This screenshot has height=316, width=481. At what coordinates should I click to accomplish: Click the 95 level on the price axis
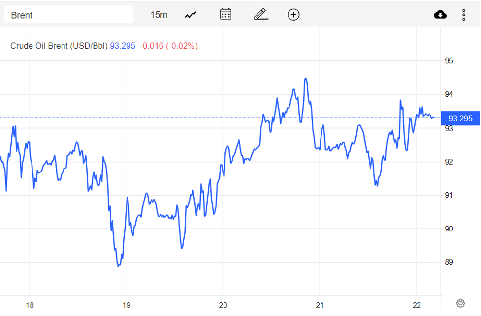pos(449,61)
